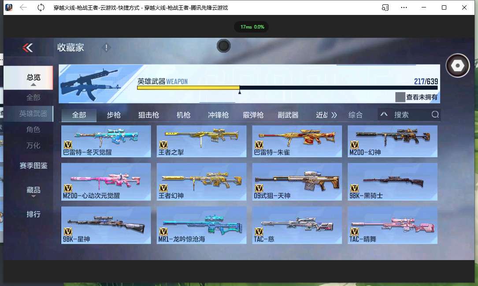
Task: Click the V badge on 巴雷特-冬灭觉醒 card
Action: point(68,145)
